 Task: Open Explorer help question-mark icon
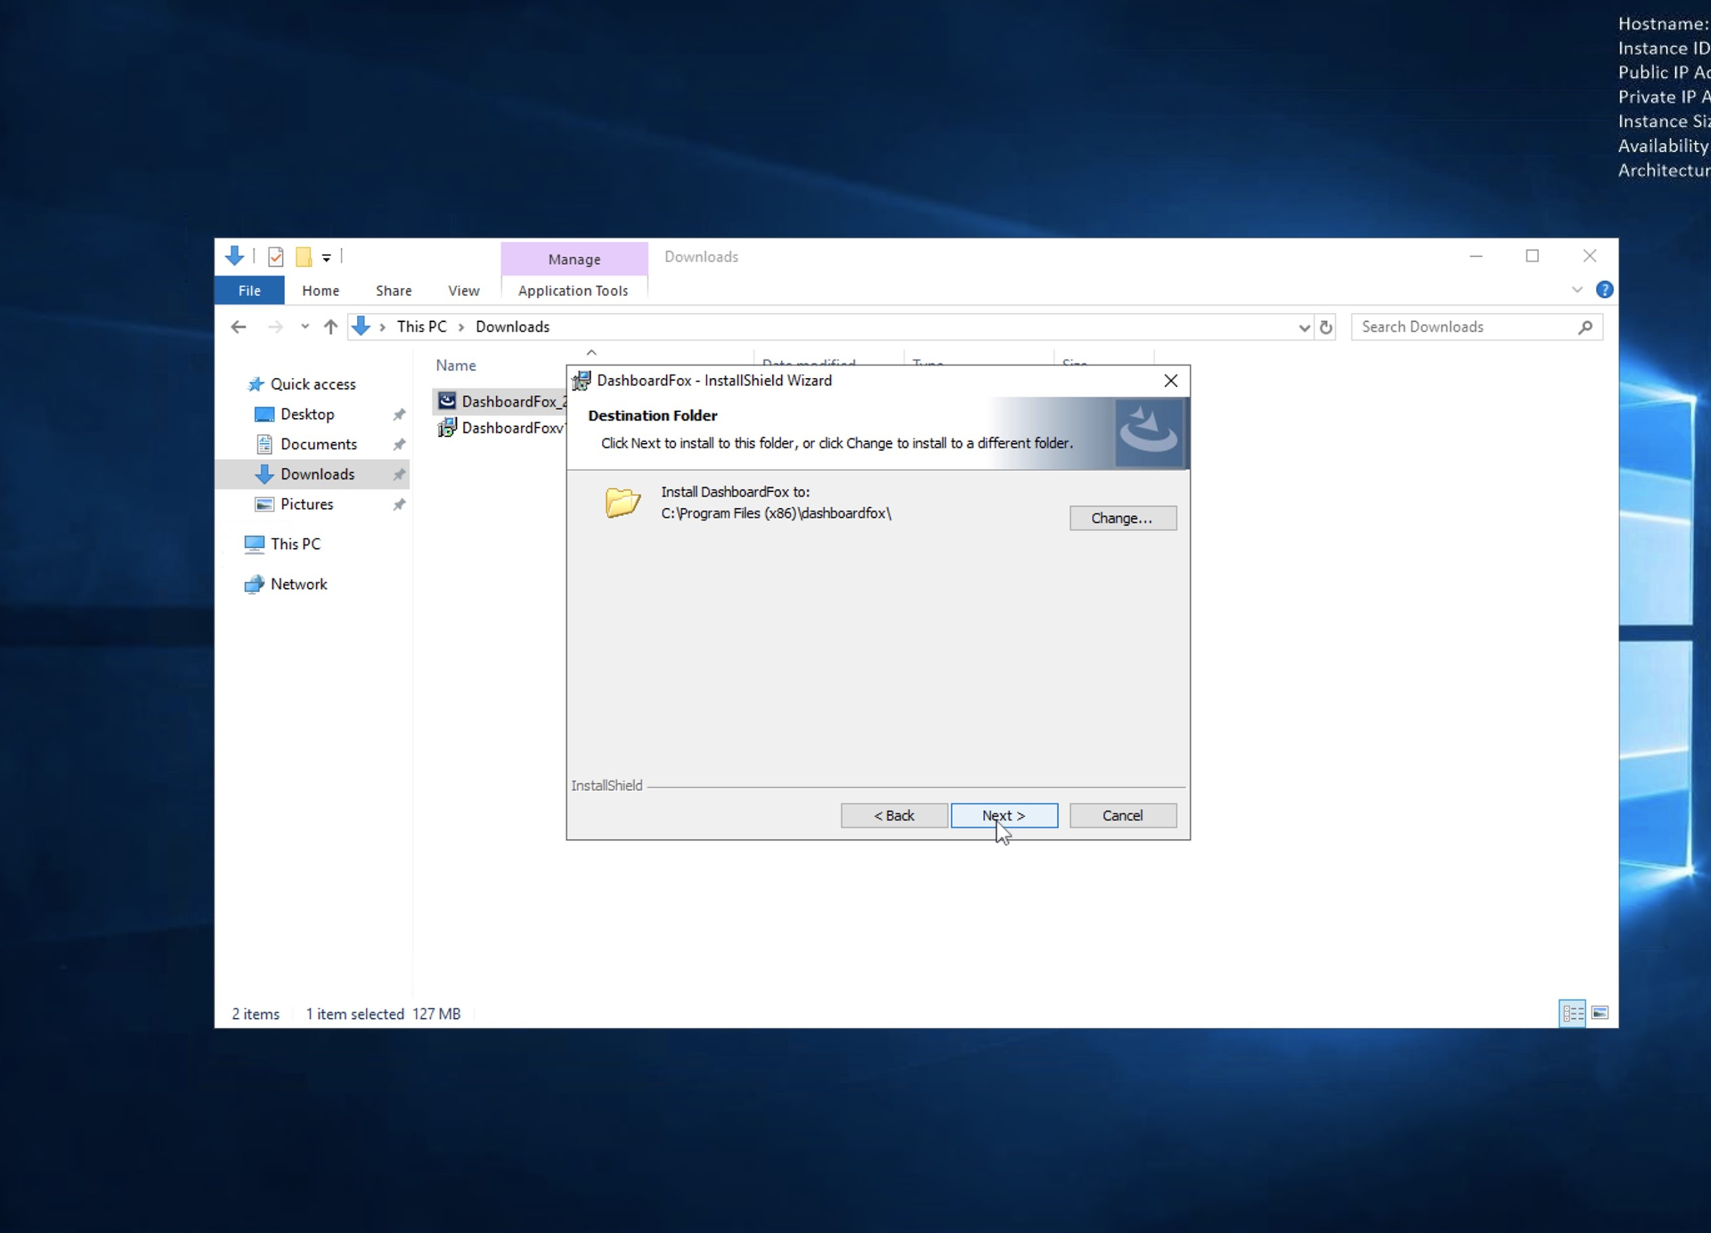1605,290
